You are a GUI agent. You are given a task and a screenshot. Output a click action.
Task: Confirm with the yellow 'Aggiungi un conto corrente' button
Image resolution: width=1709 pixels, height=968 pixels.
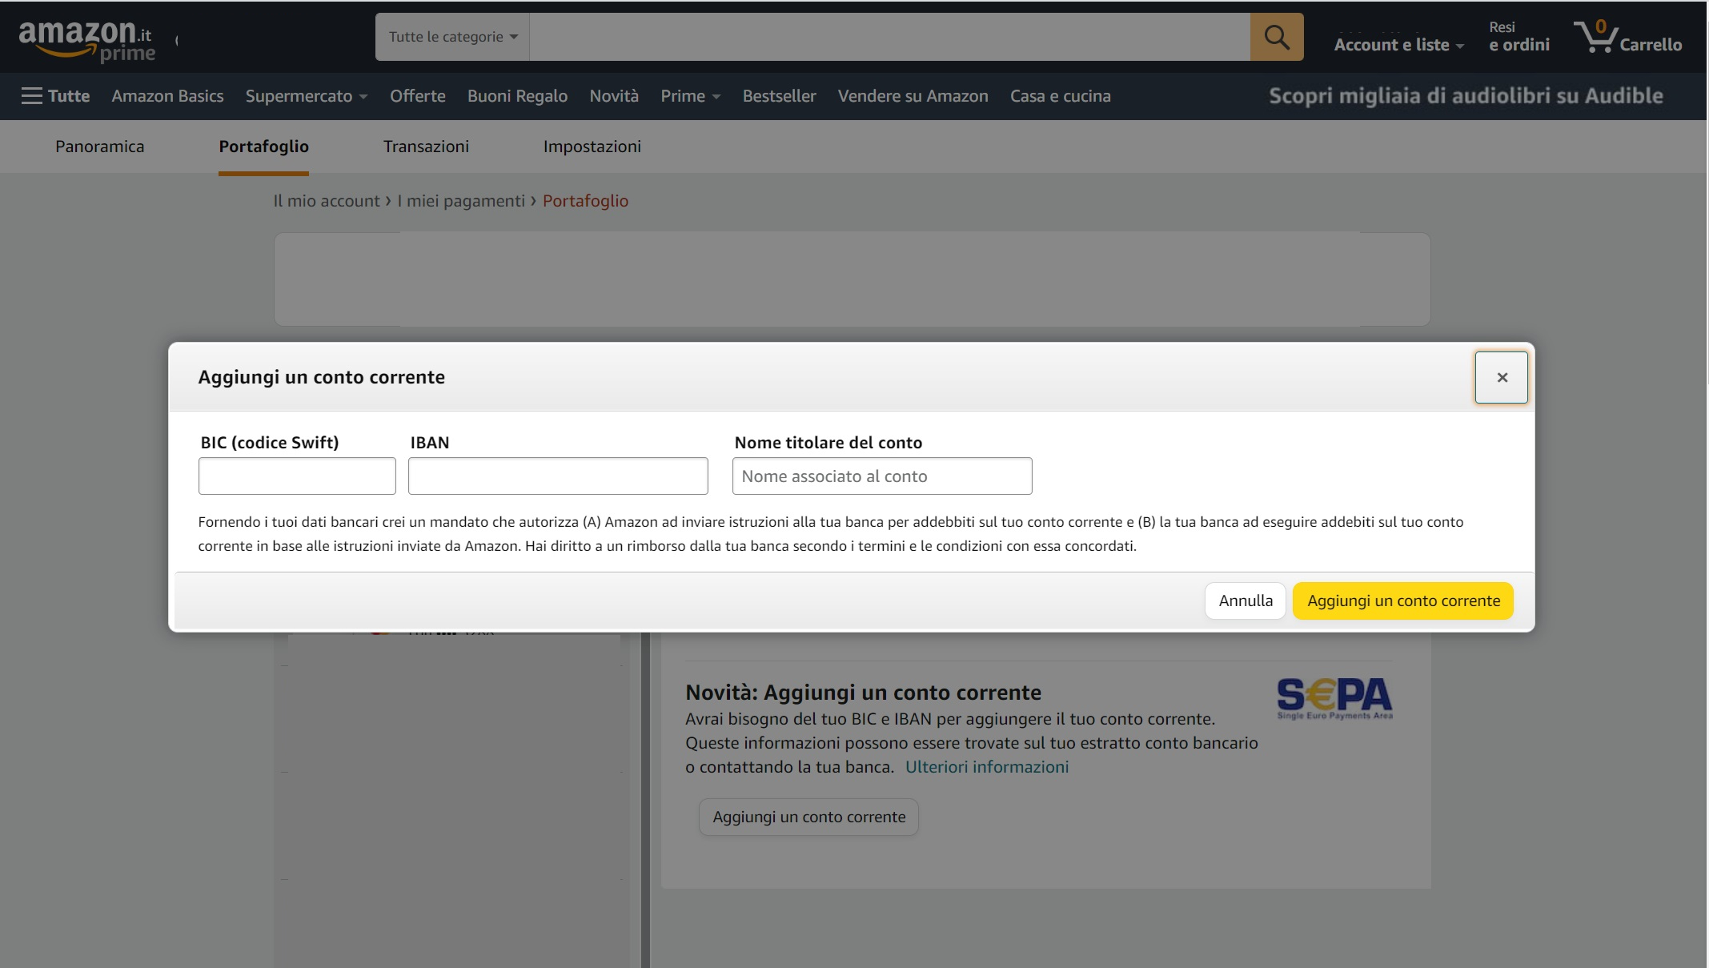[x=1402, y=600]
